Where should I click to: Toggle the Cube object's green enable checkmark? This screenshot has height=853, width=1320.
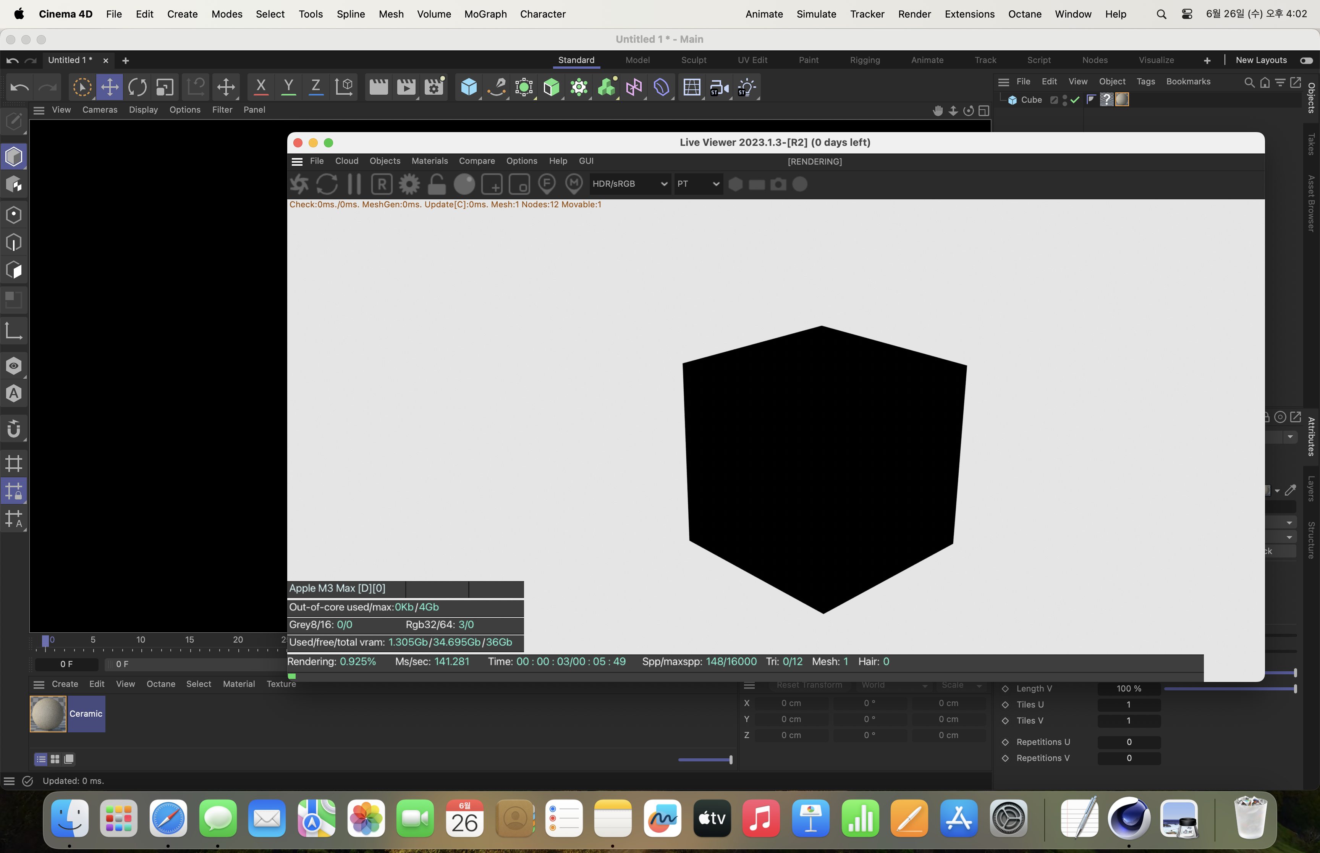pos(1075,100)
